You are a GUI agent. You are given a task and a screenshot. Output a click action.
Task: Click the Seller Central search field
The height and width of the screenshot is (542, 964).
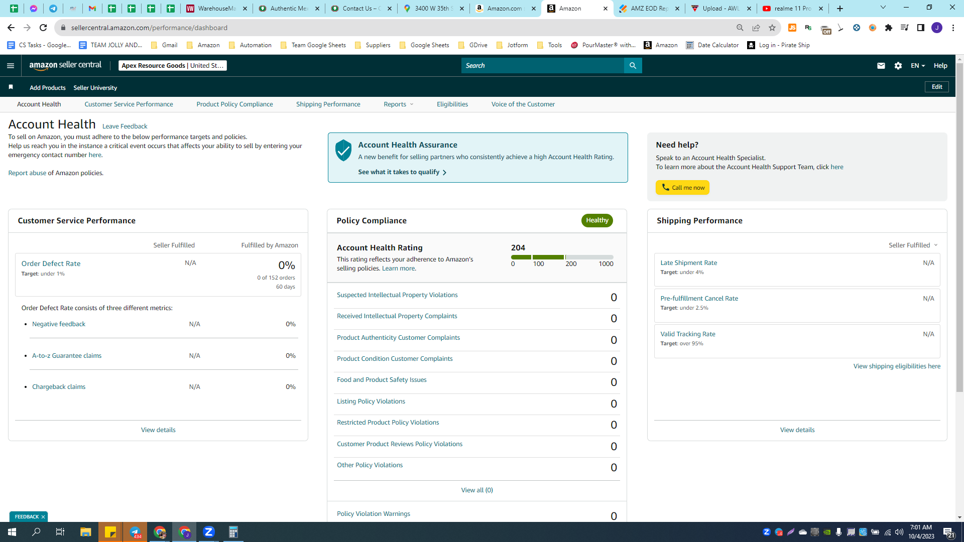542,66
